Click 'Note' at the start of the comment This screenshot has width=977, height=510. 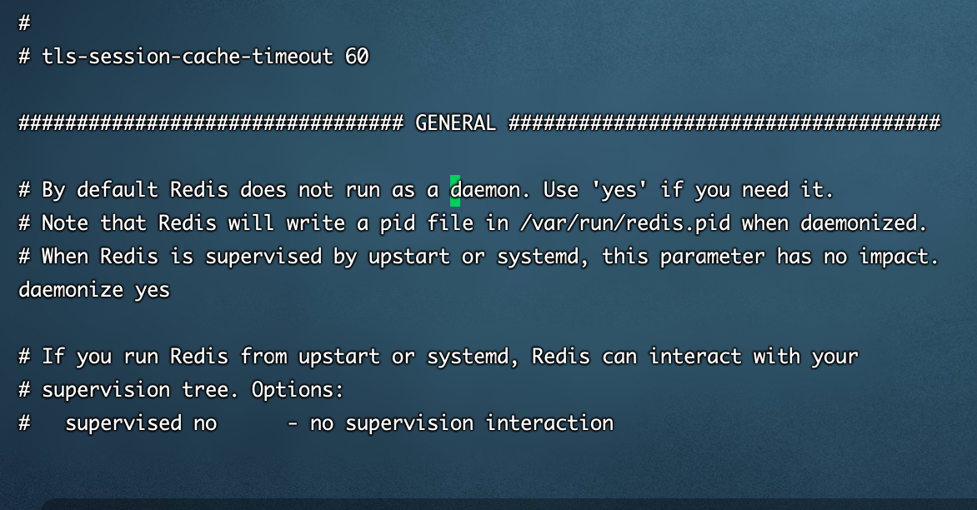coord(65,223)
